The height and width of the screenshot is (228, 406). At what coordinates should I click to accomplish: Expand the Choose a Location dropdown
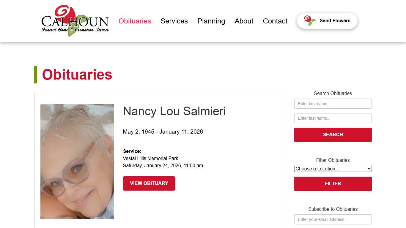333,169
